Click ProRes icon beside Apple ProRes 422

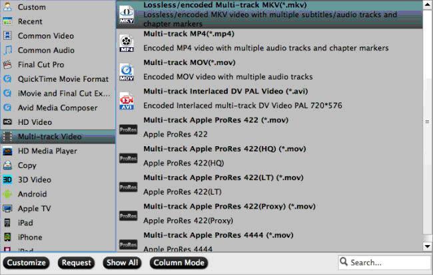tap(128, 130)
